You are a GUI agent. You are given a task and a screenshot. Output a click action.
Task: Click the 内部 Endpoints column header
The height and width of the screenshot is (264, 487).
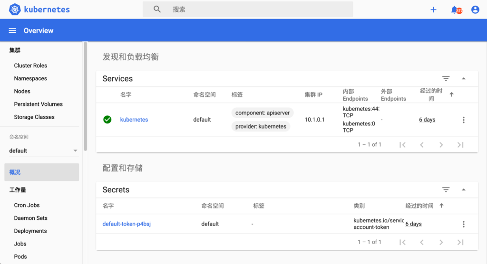[355, 95]
